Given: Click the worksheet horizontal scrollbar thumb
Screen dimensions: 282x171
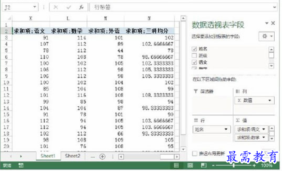Looking at the screenshot, I should [x=167, y=157].
